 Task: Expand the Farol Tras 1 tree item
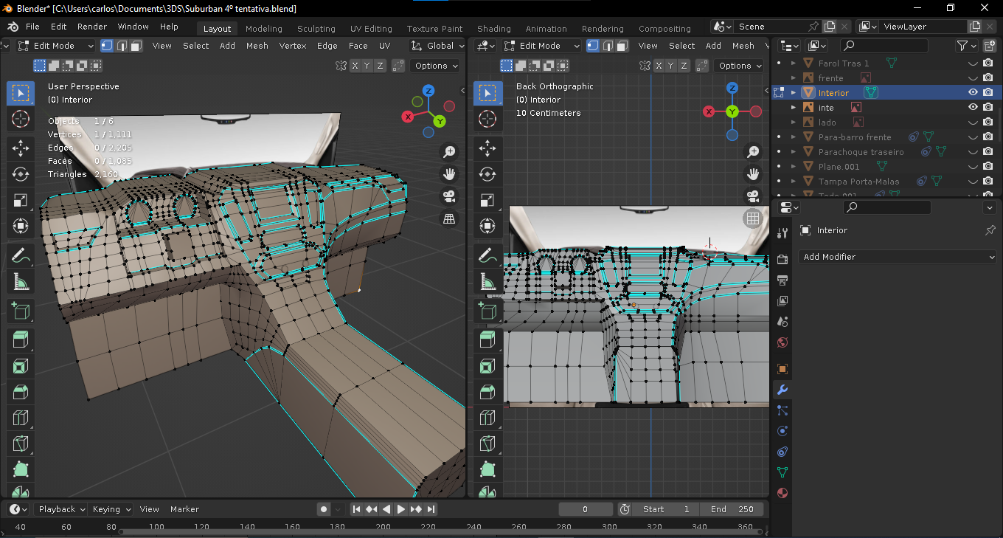click(x=794, y=63)
